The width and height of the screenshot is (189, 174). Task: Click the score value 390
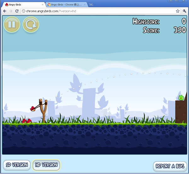tap(180, 30)
